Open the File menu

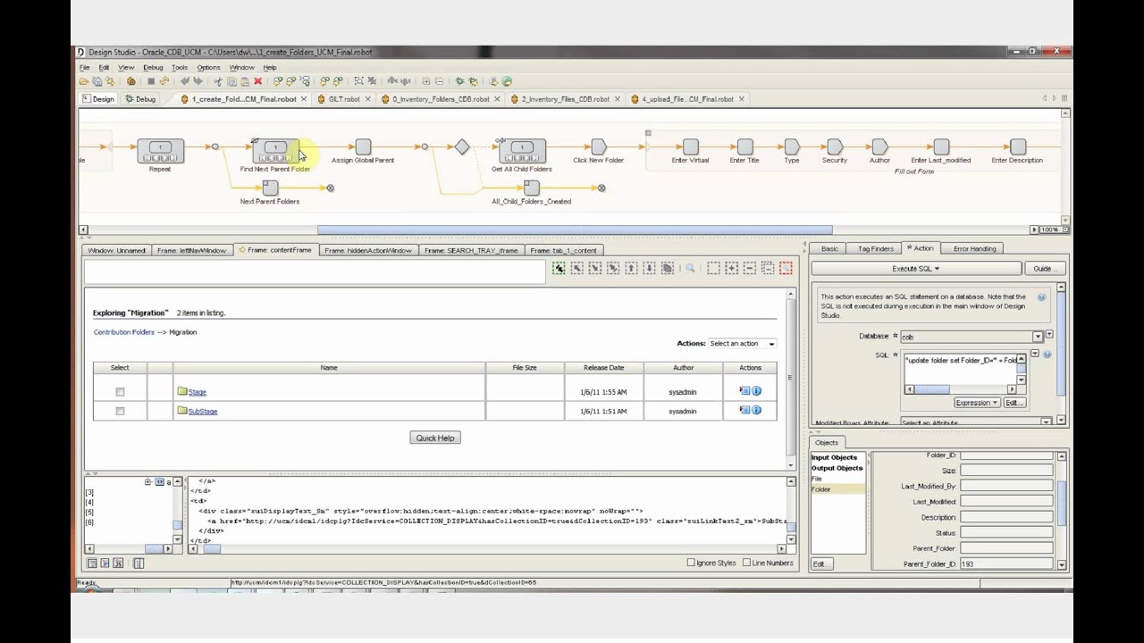tap(84, 68)
